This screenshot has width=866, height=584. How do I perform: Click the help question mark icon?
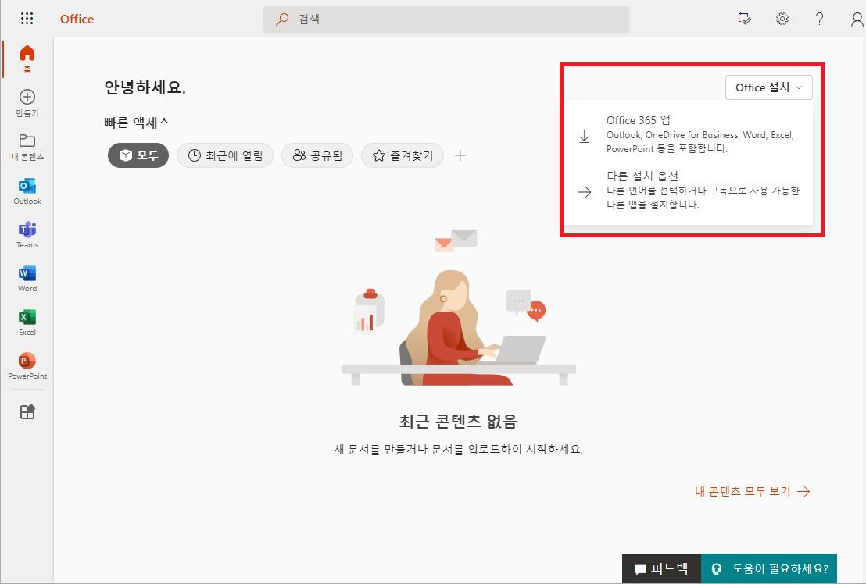pyautogui.click(x=819, y=20)
